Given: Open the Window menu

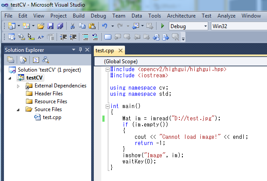Looking at the screenshot, I should pyautogui.click(x=251, y=16).
